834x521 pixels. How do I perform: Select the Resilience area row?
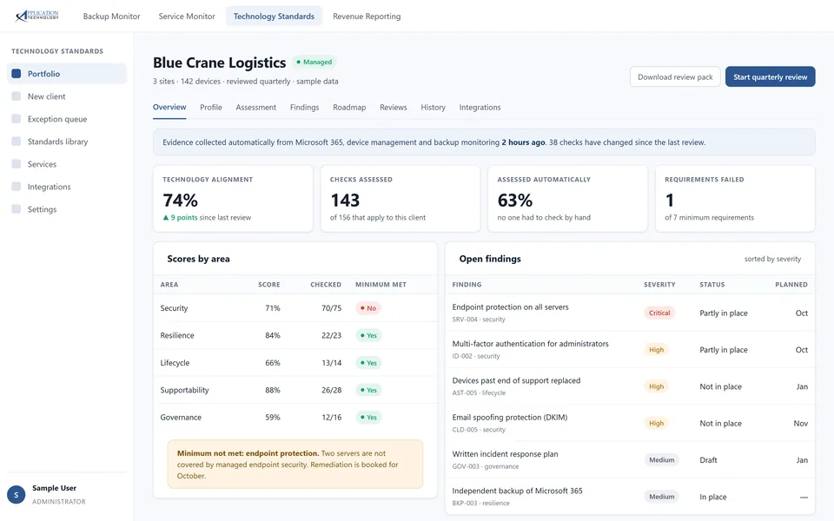coord(295,335)
